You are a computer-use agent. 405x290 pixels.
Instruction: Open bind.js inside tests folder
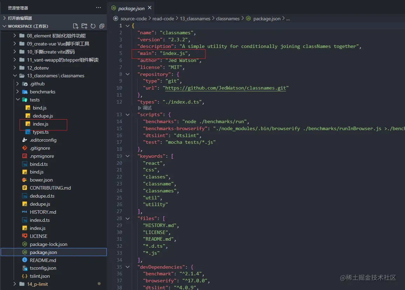(x=40, y=108)
